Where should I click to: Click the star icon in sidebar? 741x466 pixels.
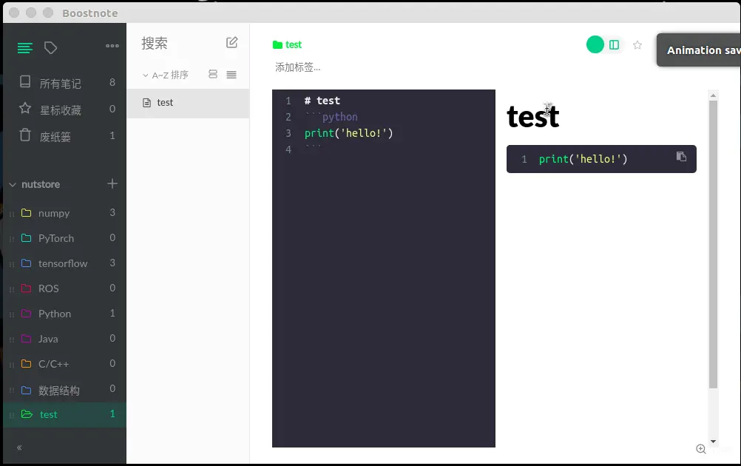point(25,108)
